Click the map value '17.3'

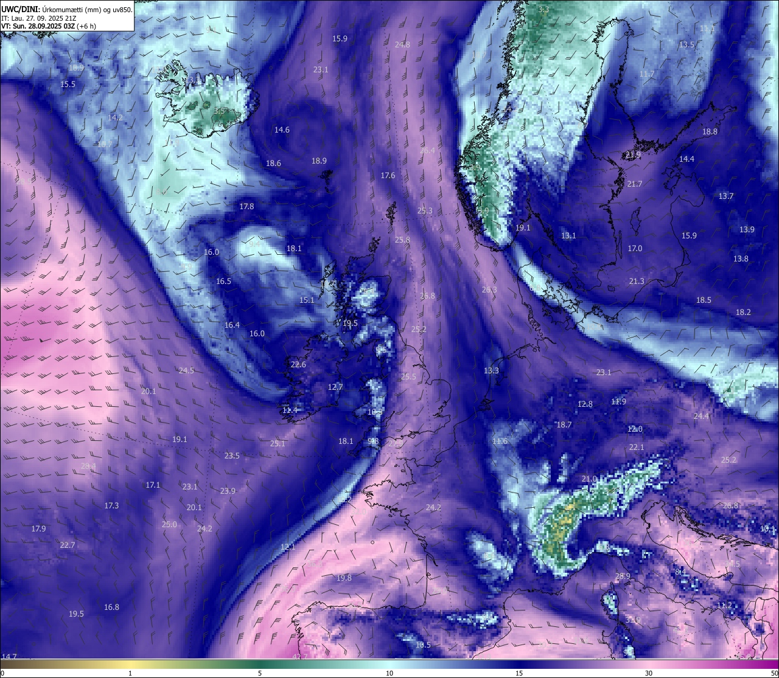111,506
